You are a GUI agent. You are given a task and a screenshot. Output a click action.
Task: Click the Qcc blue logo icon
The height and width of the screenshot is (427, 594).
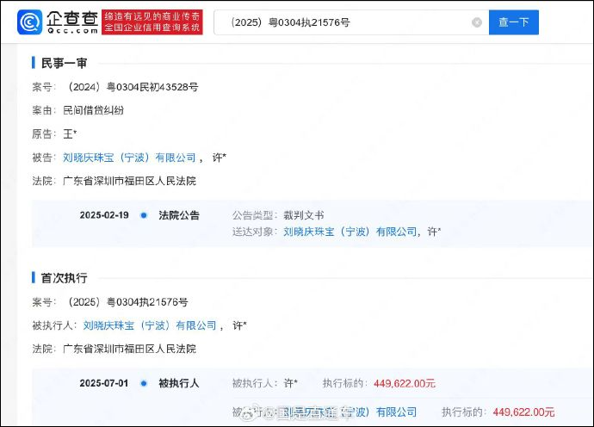[31, 22]
